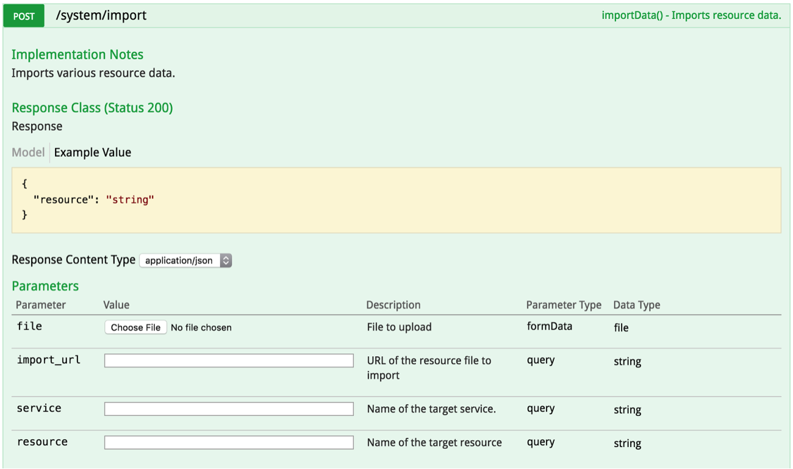Select application/json from the dropdown
Screen dimensions: 793x469
pyautogui.click(x=178, y=260)
